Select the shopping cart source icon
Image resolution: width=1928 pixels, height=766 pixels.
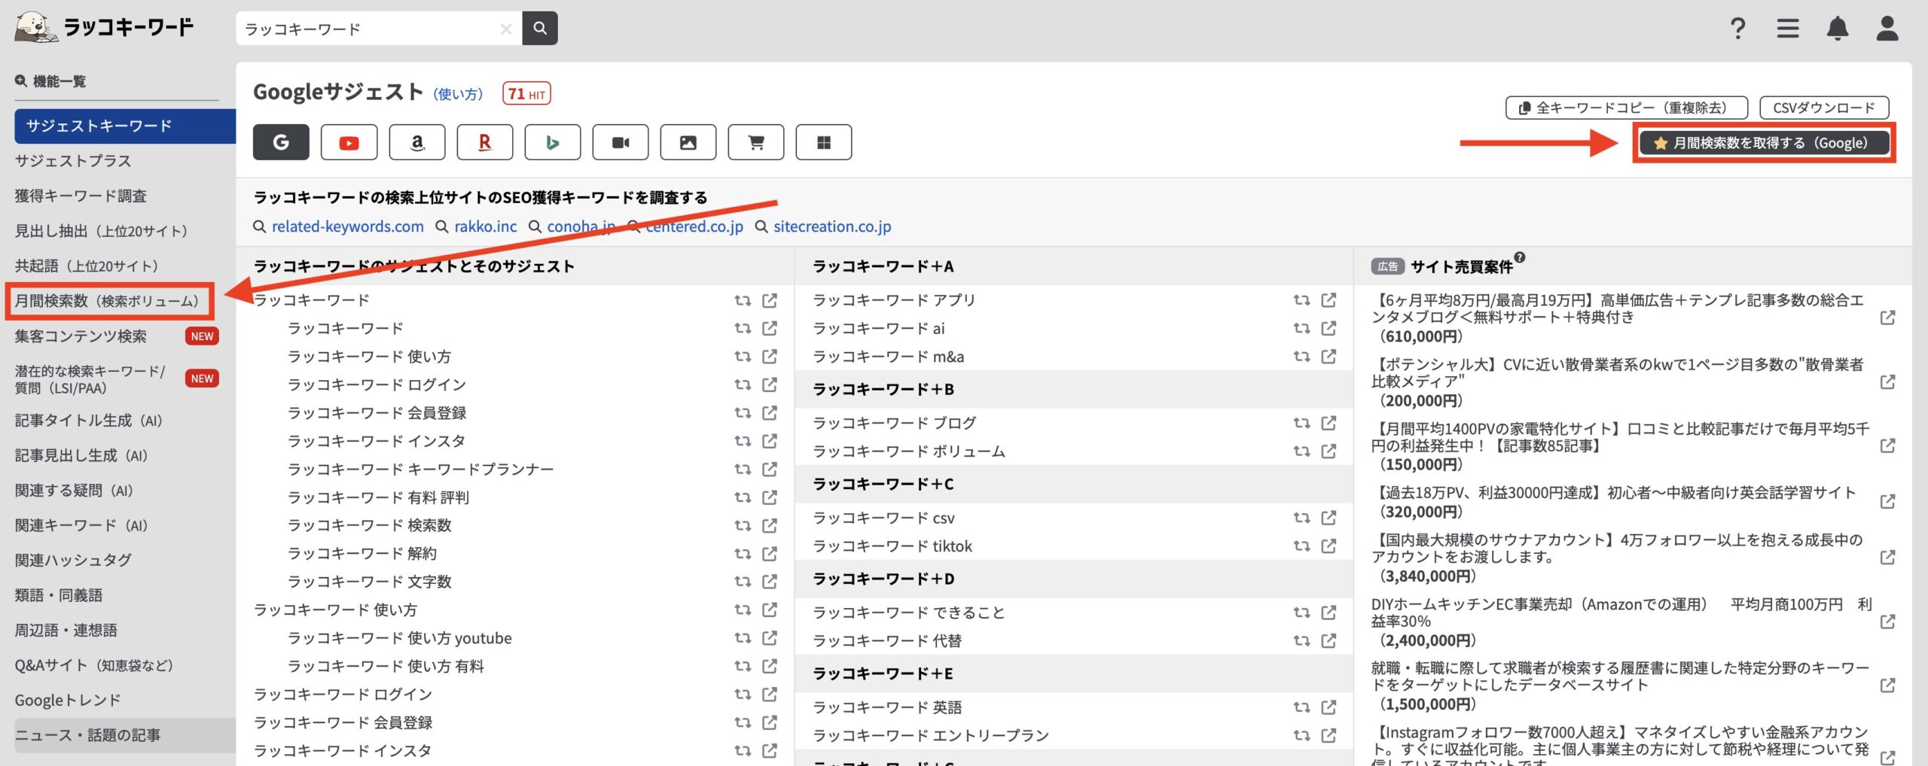tap(755, 142)
